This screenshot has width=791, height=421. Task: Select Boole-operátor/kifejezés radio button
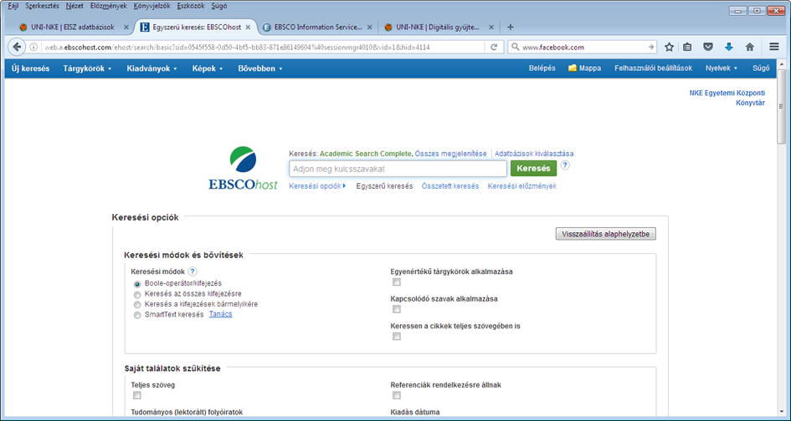137,284
